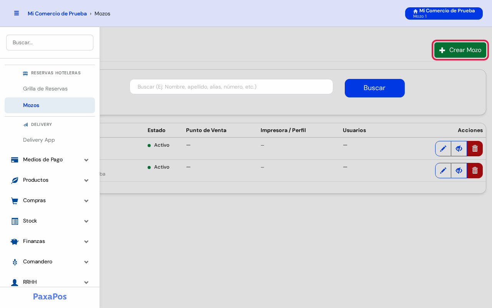The height and width of the screenshot is (308, 492).
Task: Click the Delivery paper plane icon
Action: pyautogui.click(x=26, y=125)
